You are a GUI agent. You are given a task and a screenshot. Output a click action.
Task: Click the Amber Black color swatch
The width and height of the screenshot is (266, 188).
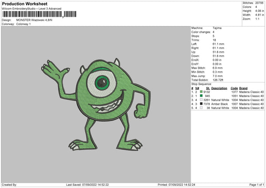coord(201,104)
